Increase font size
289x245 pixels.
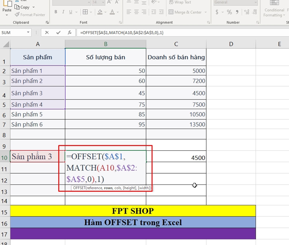tap(109, 2)
